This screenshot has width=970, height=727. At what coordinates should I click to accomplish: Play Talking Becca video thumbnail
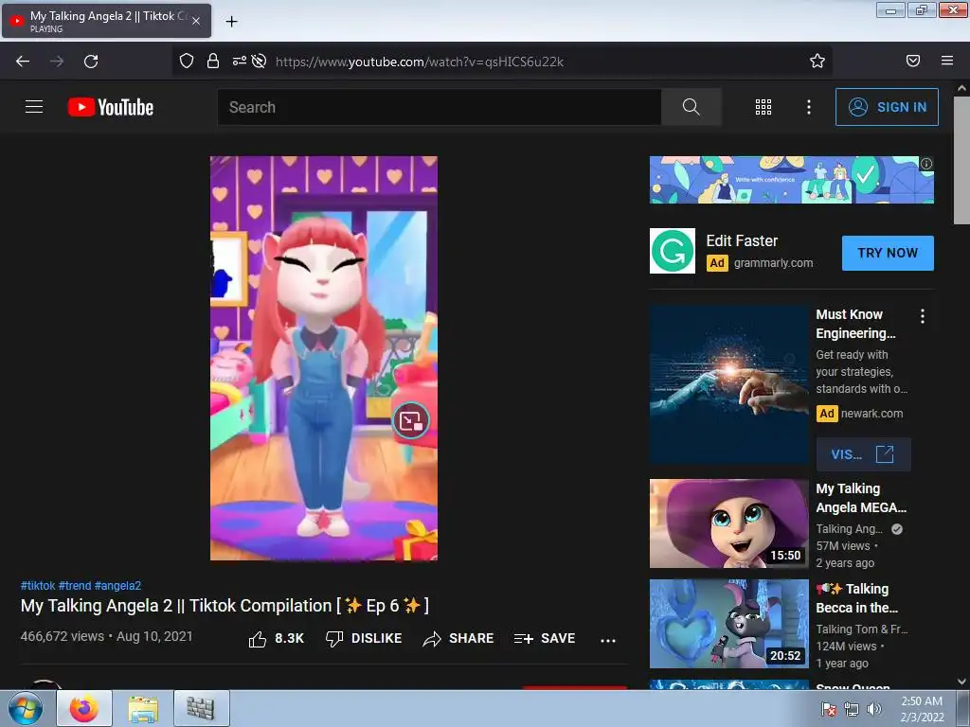tap(728, 624)
